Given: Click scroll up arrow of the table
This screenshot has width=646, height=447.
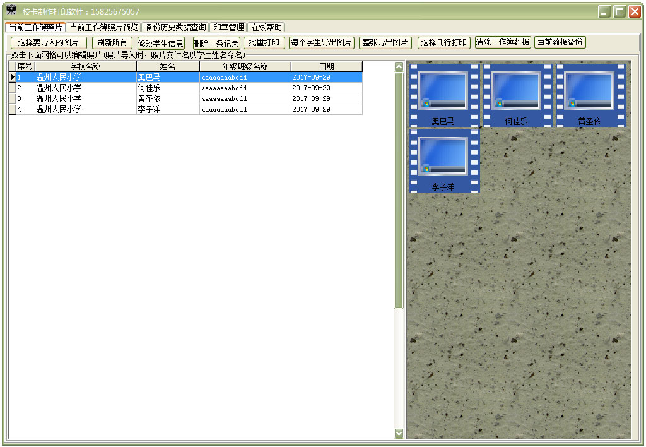Looking at the screenshot, I should pos(399,66).
